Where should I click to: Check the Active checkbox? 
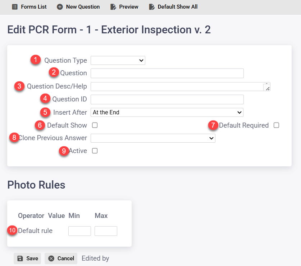[95, 151]
